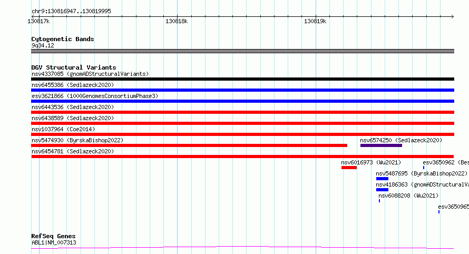Viewport: 469px width, 254px height.
Task: Click the red nsv5474930 variant bar
Action: point(189,145)
